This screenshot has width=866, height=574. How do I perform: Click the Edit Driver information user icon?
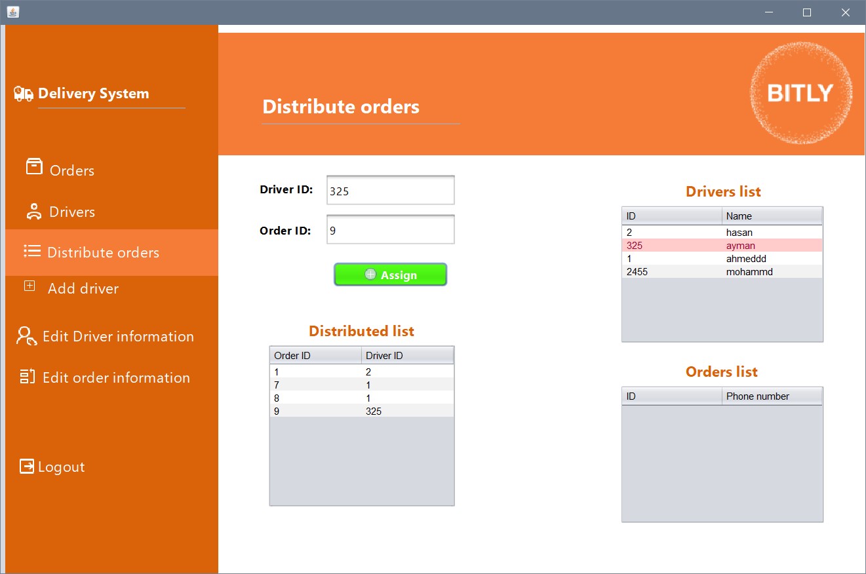(x=27, y=336)
